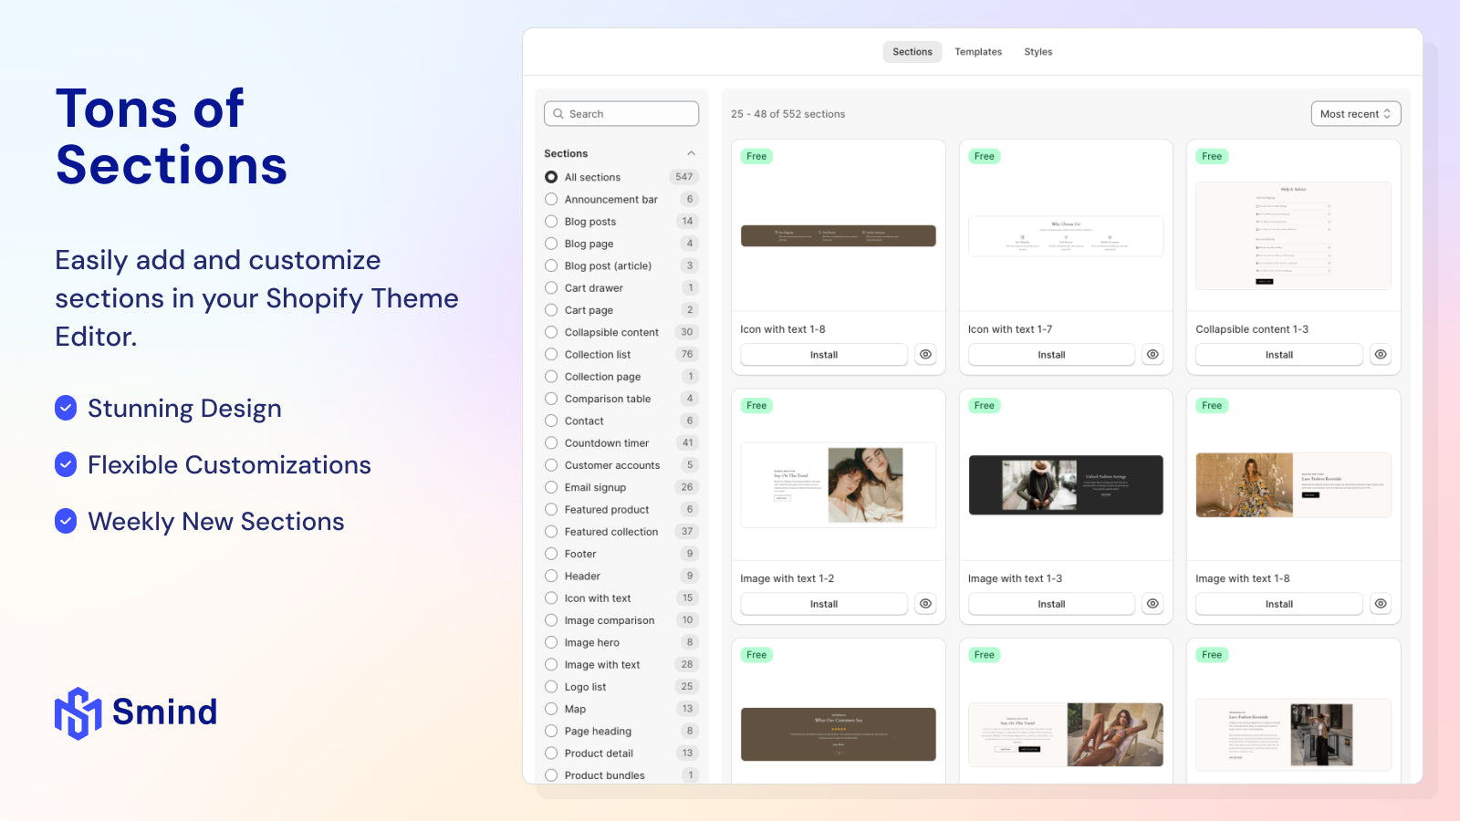Open the Image with text 1-3 thumbnail
Image resolution: width=1460 pixels, height=821 pixels.
tap(1066, 485)
